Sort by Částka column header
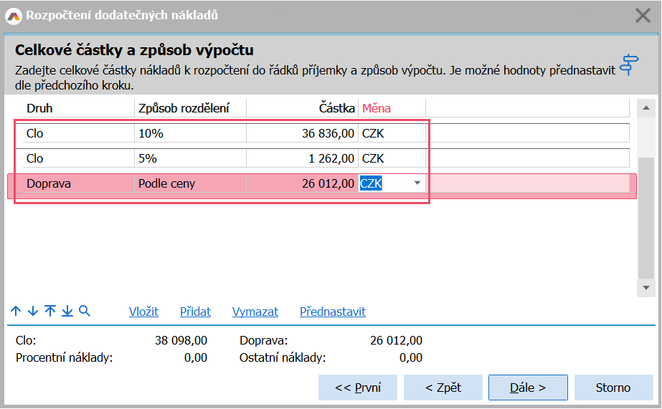The image size is (662, 409). (x=302, y=108)
